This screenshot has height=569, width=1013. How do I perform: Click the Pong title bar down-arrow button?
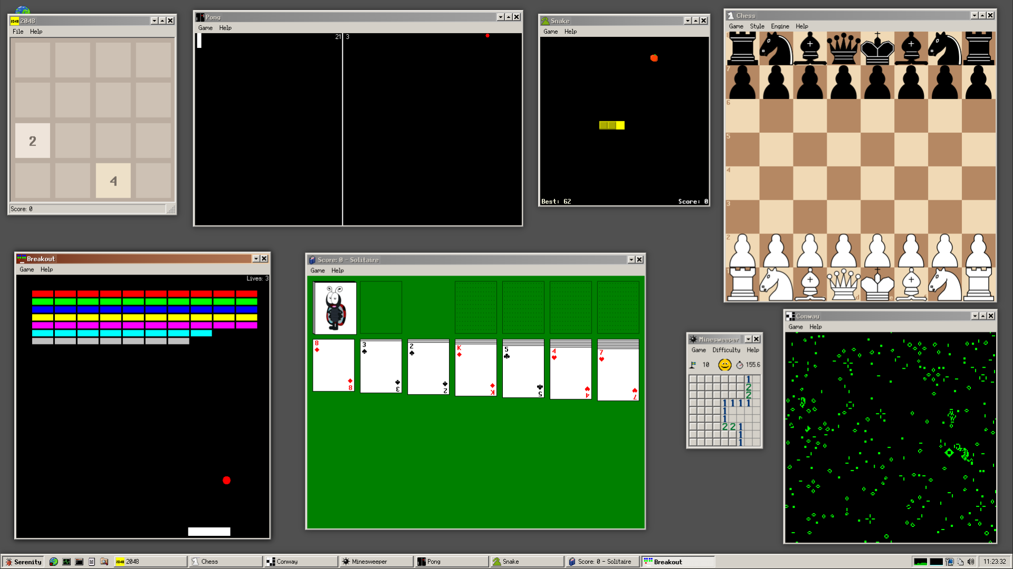pyautogui.click(x=500, y=17)
